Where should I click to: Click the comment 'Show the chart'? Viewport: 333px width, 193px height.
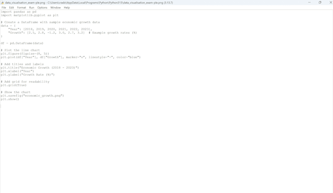pos(16,92)
